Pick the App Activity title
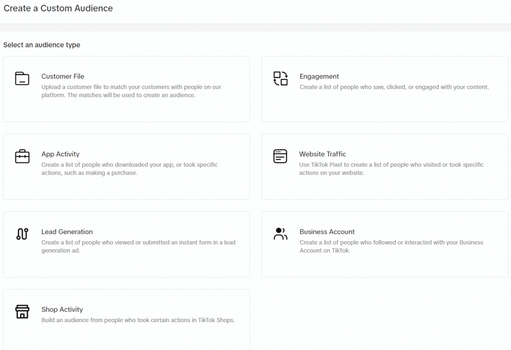 [60, 154]
